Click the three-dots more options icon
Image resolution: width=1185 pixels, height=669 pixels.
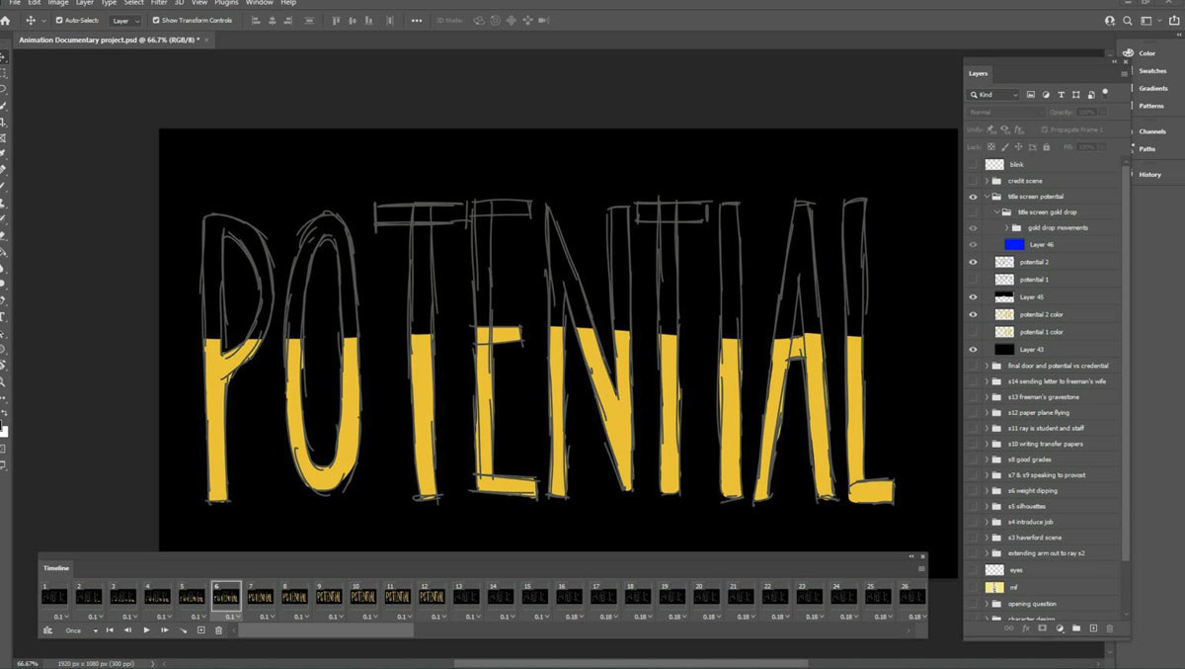click(x=416, y=20)
